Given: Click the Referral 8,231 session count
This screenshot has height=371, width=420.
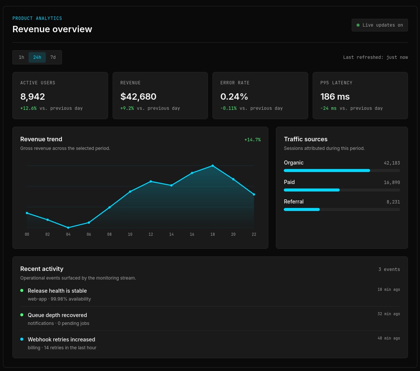Looking at the screenshot, I should pos(393,202).
